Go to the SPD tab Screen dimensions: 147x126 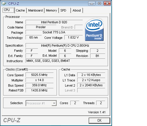[63, 10]
